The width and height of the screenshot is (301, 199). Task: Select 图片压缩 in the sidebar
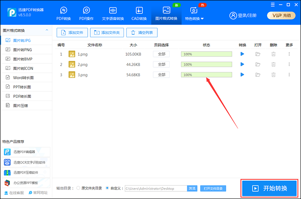(26, 106)
